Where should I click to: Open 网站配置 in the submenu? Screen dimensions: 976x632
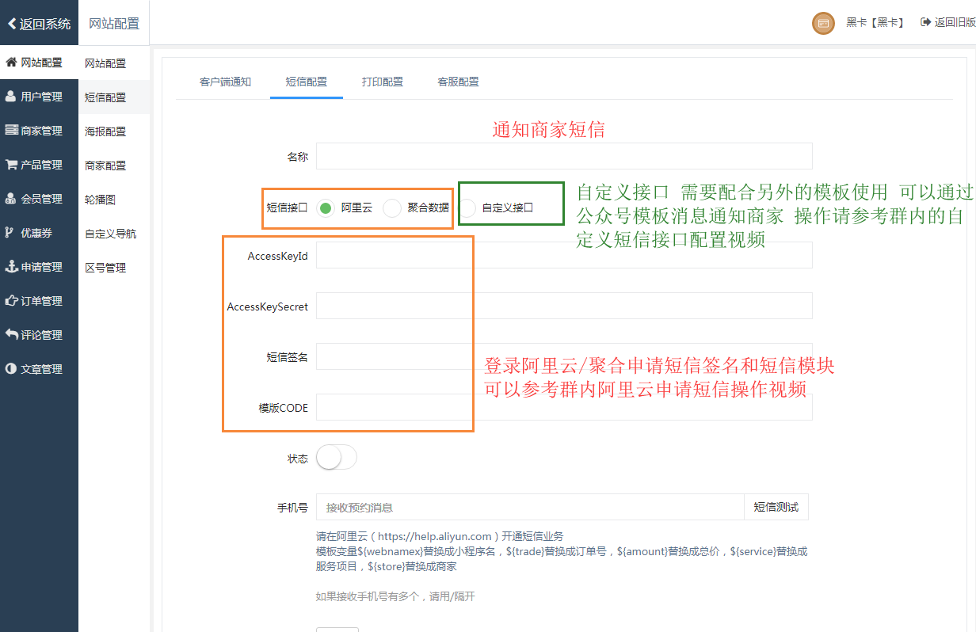click(105, 63)
